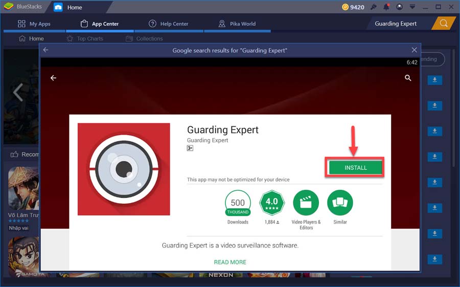Open the Help Center tab
Image resolution: width=460 pixels, height=287 pixels.
168,24
